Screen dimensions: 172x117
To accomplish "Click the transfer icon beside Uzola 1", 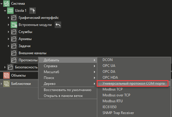I will point(33,11).
